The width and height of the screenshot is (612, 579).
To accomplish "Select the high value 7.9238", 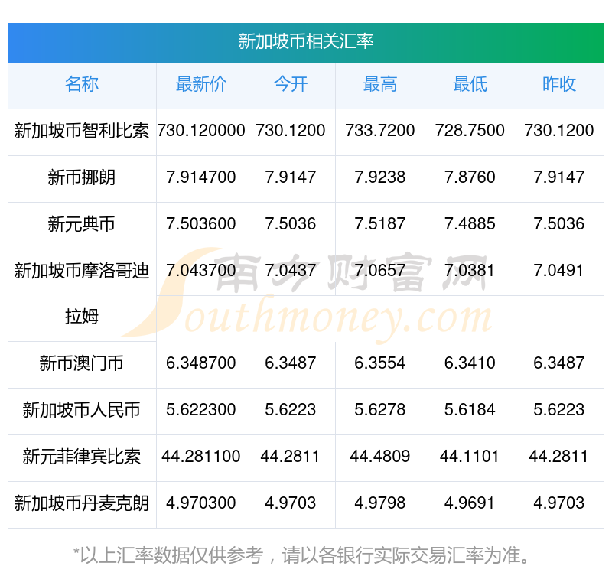I will click(x=380, y=177).
